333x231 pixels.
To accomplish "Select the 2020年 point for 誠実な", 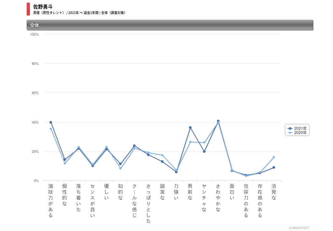I will click(x=162, y=155).
